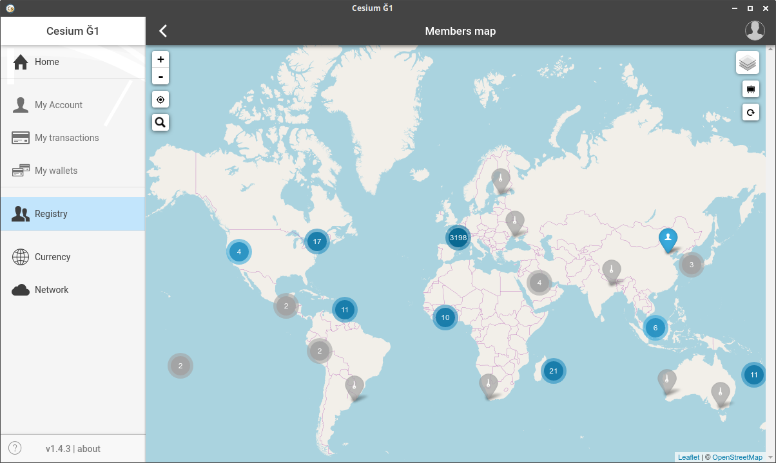Viewport: 776px width, 463px height.
Task: Open help via the question mark icon
Action: click(x=15, y=448)
